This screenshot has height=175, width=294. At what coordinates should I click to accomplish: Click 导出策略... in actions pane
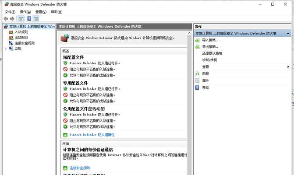pos(210,47)
